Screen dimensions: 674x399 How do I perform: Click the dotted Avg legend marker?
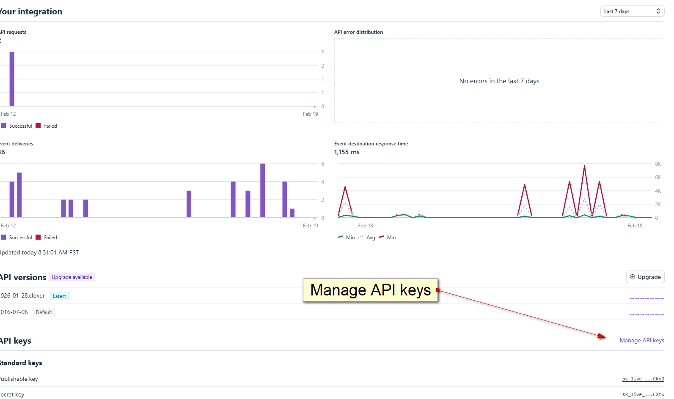(x=360, y=237)
